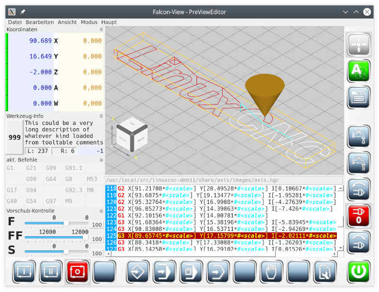Float the Koordinaten panel using its corner icon
The height and width of the screenshot is (292, 379).
coord(101,29)
